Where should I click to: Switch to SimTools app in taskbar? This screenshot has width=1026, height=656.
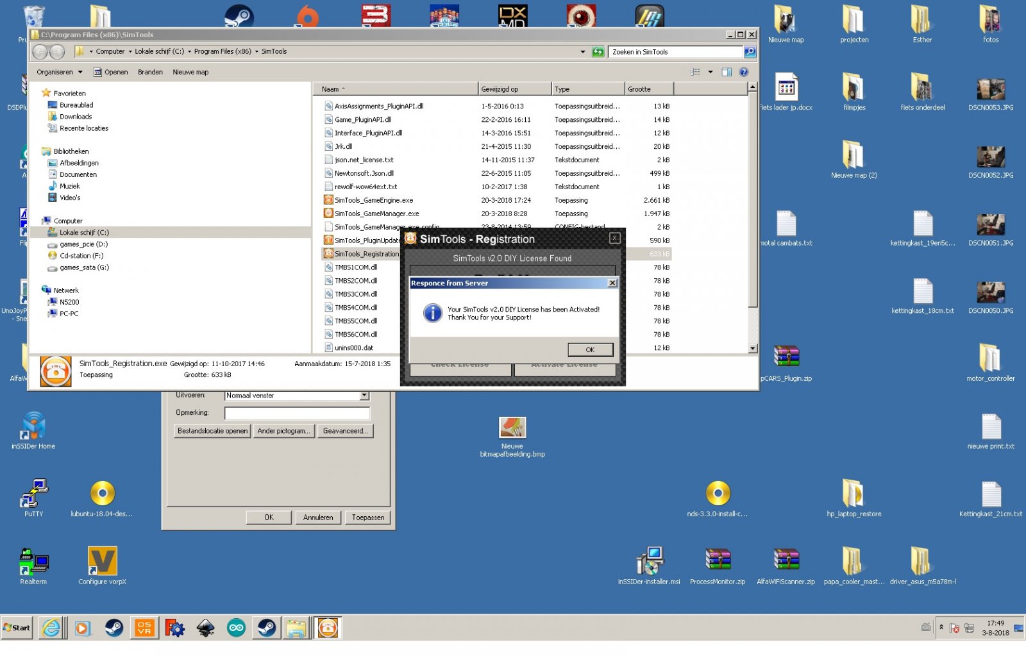328,628
